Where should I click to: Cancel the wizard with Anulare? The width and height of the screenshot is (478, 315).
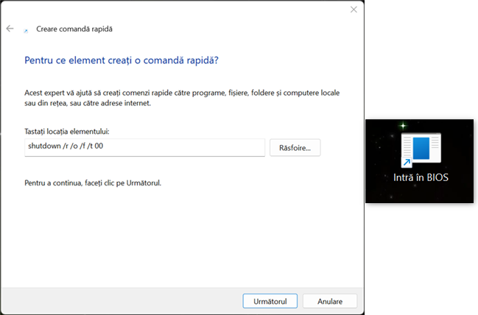coord(329,301)
